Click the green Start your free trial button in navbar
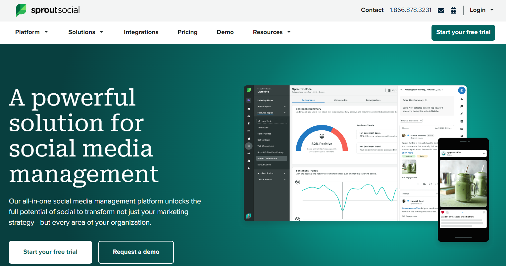Viewport: 506px width, 266px height. pyautogui.click(x=463, y=32)
